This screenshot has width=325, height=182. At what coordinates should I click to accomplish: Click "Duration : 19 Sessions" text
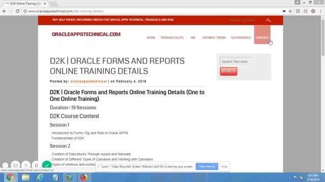coord(73,108)
